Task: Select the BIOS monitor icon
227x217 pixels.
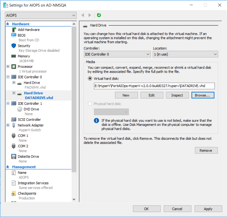Action: pyautogui.click(x=14, y=35)
